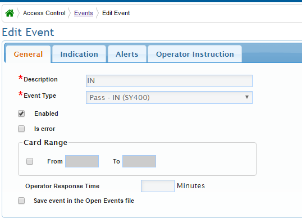Click the Operator Response Time label
Screen dimensions: 302x218
click(62, 186)
